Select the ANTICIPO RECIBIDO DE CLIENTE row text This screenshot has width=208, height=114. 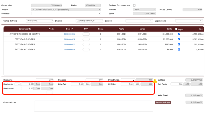[x=25, y=34]
